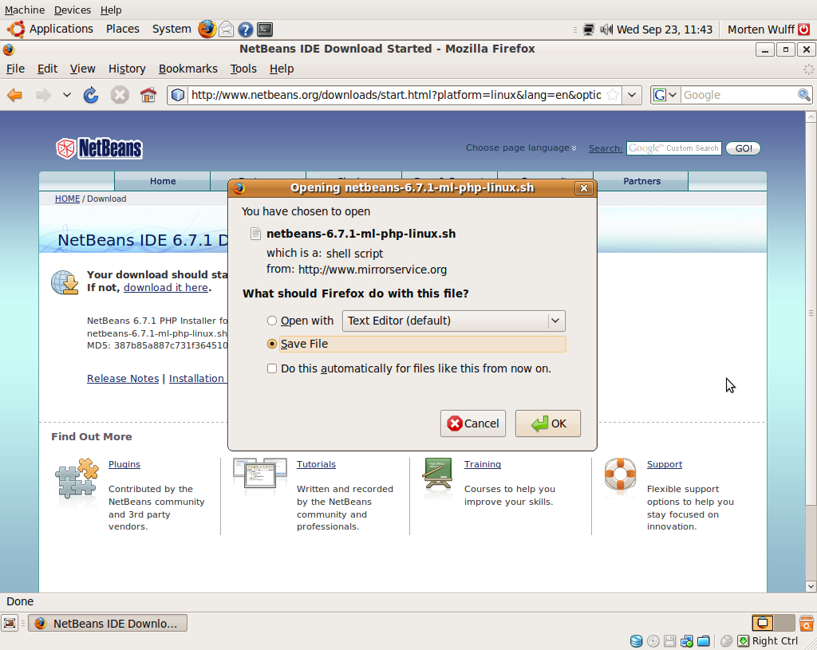Click the GO! search button
Viewport: 817px width, 650px height.
coord(743,148)
